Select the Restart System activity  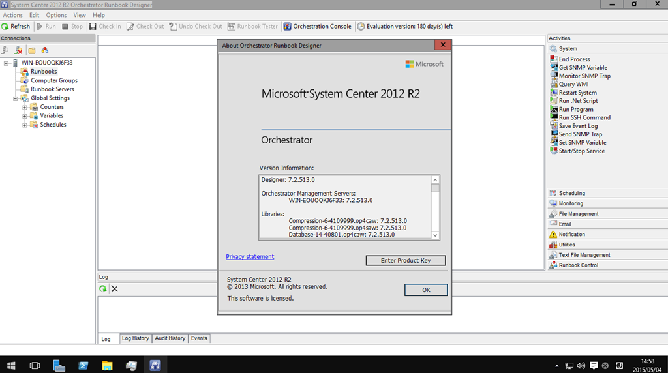(x=573, y=93)
